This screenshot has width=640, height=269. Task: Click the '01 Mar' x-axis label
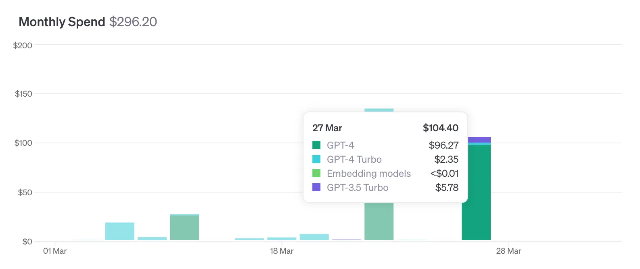tap(55, 251)
